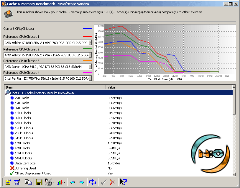The width and height of the screenshot is (240, 188).
Task: Click green check beside Offset Displacement Used
Action: pos(12,173)
